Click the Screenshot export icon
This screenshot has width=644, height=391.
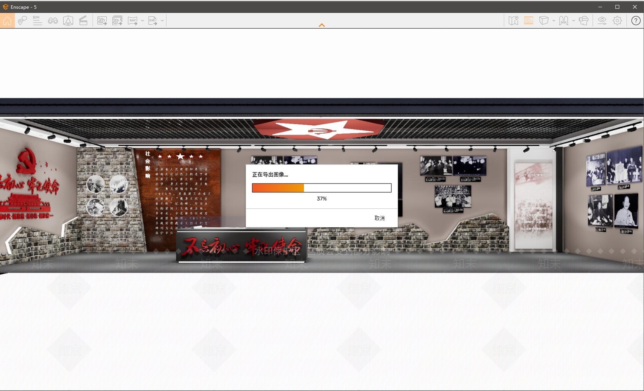pyautogui.click(x=102, y=21)
